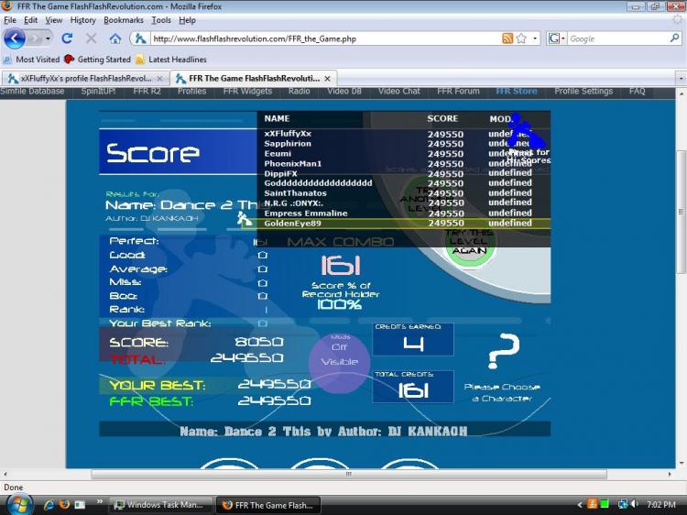
Task: Click the Getting Started bookmark
Action: (97, 60)
